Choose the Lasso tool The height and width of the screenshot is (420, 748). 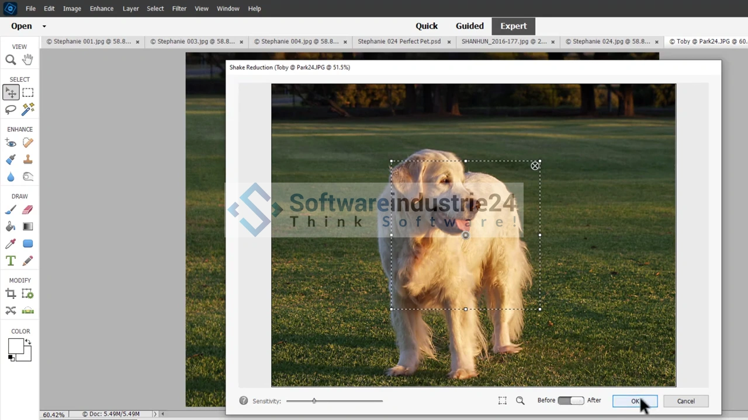pyautogui.click(x=11, y=110)
